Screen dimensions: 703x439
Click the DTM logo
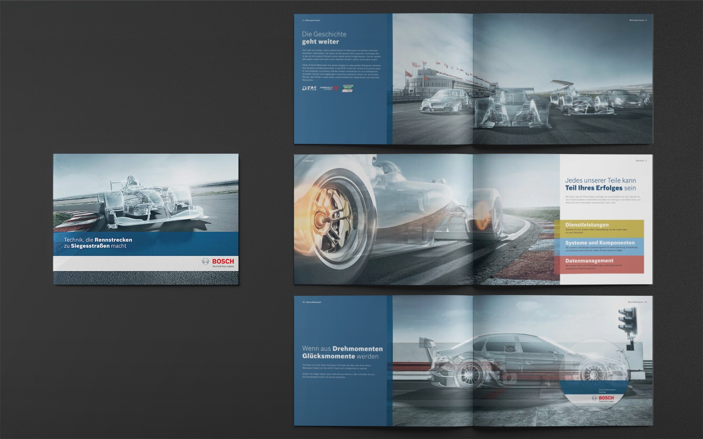tap(309, 88)
